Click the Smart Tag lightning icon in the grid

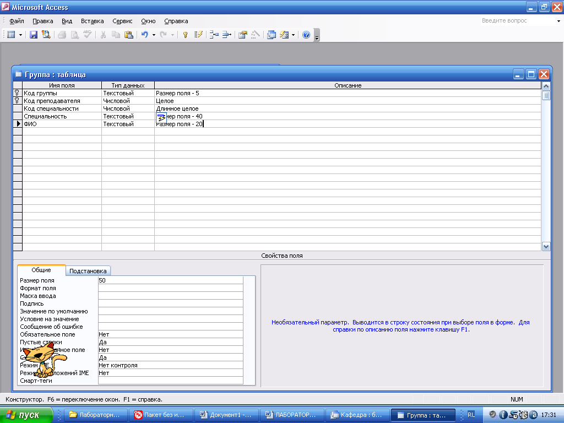pos(161,118)
